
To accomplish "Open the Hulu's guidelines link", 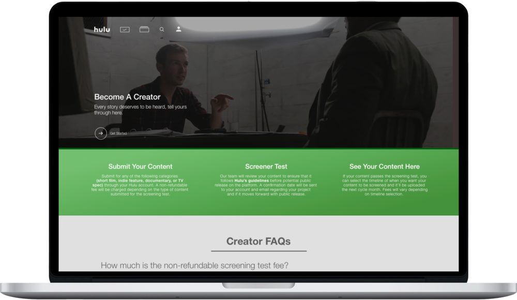I will click(x=252, y=181).
